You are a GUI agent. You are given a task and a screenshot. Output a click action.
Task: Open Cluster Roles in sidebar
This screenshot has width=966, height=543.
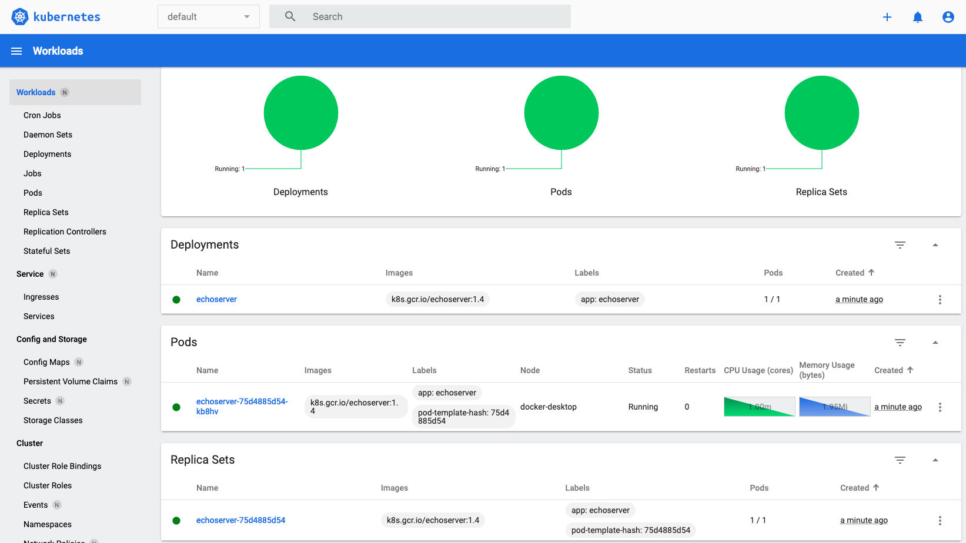click(48, 485)
